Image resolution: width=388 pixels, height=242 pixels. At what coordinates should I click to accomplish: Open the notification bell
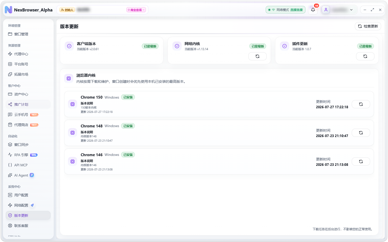(313, 10)
